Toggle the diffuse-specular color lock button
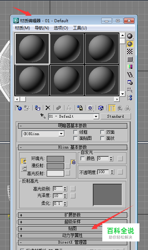148x250 pixels. pos(24,169)
